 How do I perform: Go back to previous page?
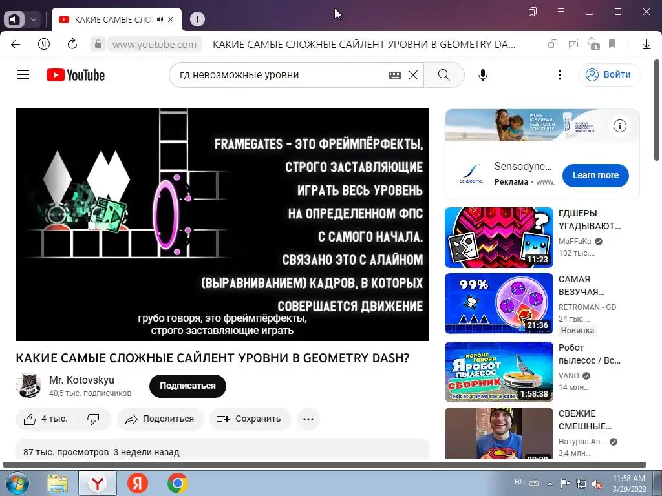tap(16, 45)
